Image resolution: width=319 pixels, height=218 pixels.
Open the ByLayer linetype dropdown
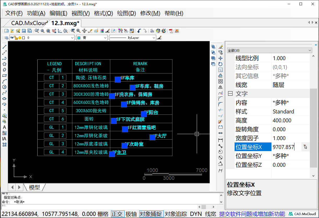132,38
